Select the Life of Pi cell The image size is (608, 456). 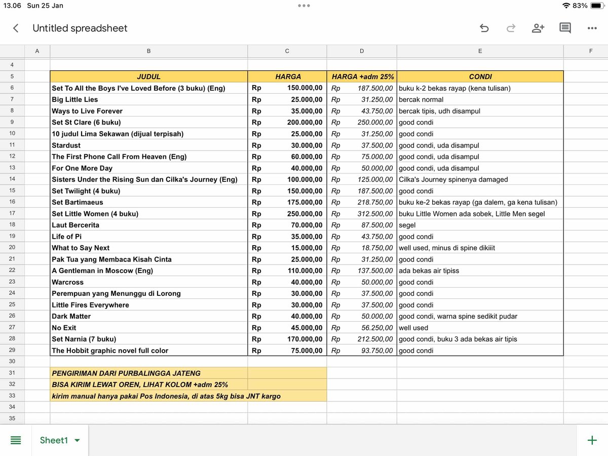149,237
